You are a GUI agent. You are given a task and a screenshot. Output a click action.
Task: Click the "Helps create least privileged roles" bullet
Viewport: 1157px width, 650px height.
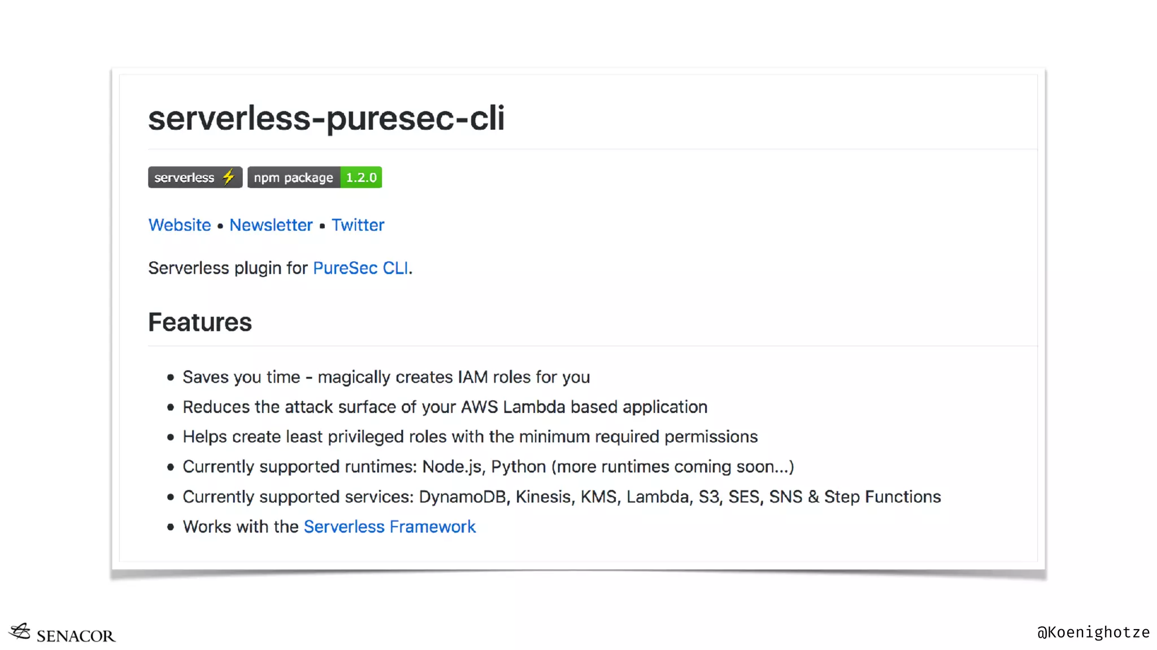469,437
